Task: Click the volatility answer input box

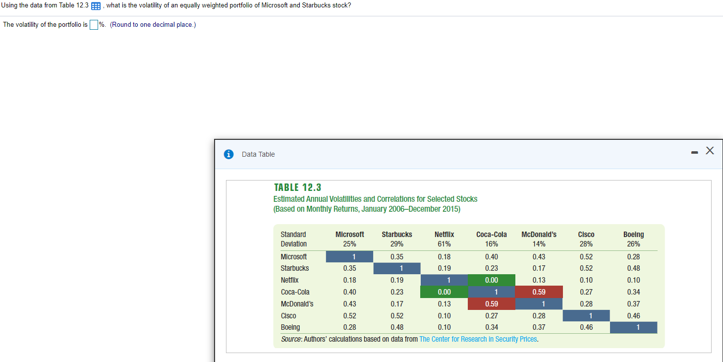Action: click(94, 24)
